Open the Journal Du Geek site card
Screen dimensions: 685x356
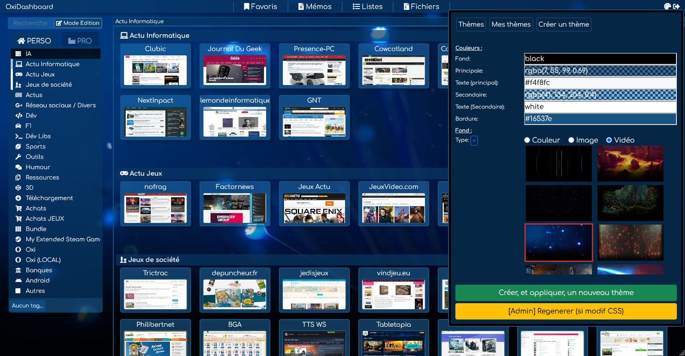point(235,66)
